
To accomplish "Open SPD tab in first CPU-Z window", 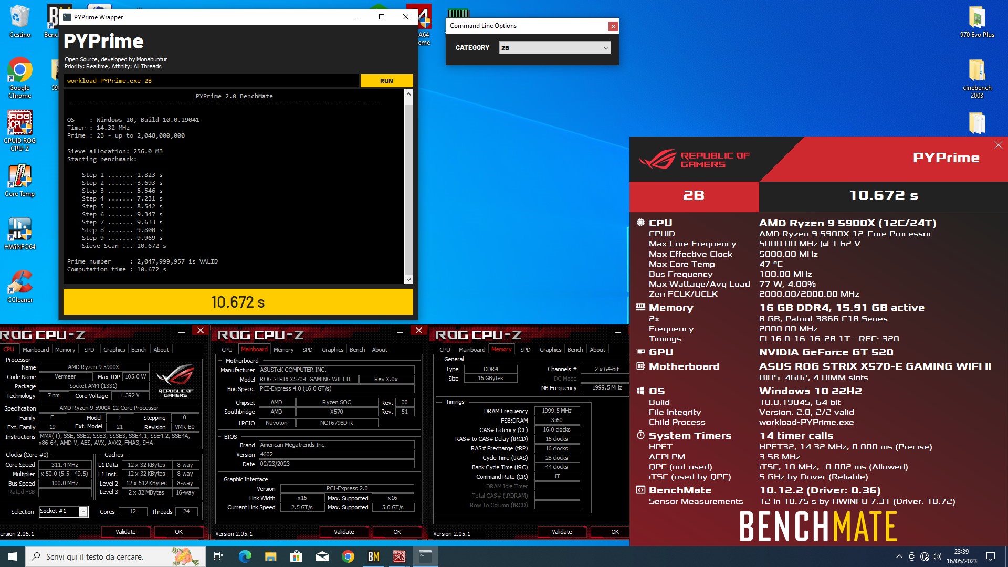I will click(x=89, y=350).
